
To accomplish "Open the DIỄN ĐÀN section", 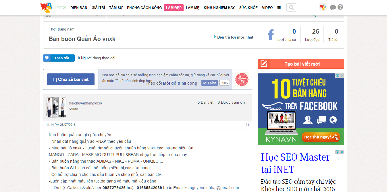I will [79, 8].
